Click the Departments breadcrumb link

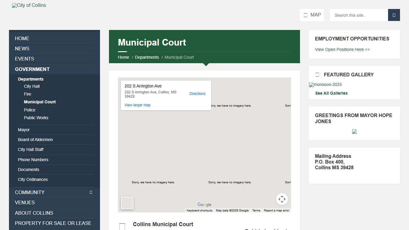click(147, 57)
